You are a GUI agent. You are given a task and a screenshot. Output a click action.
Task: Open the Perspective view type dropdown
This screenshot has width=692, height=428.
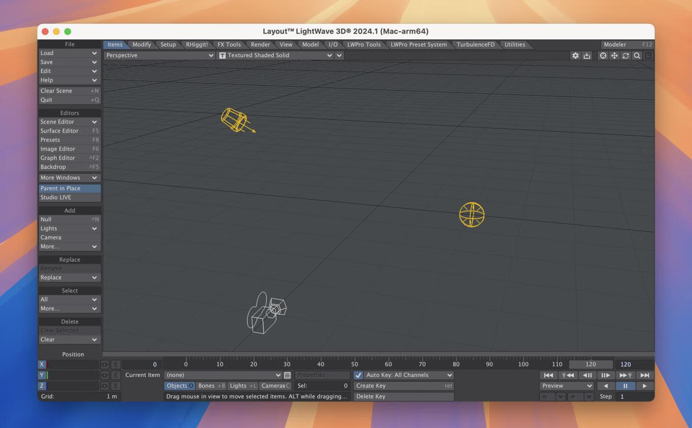pos(160,55)
